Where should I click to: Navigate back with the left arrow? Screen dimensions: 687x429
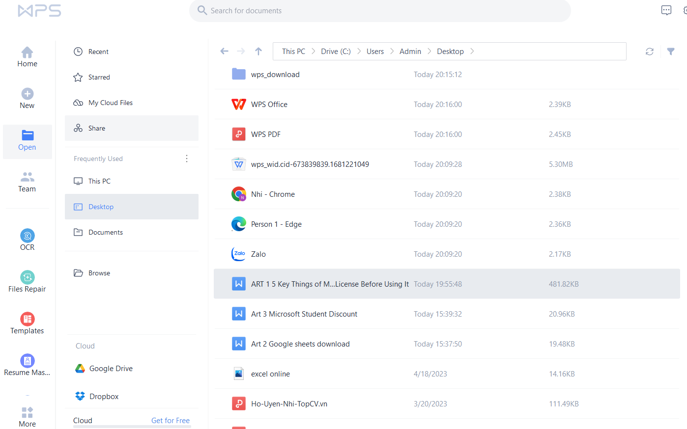(x=225, y=51)
